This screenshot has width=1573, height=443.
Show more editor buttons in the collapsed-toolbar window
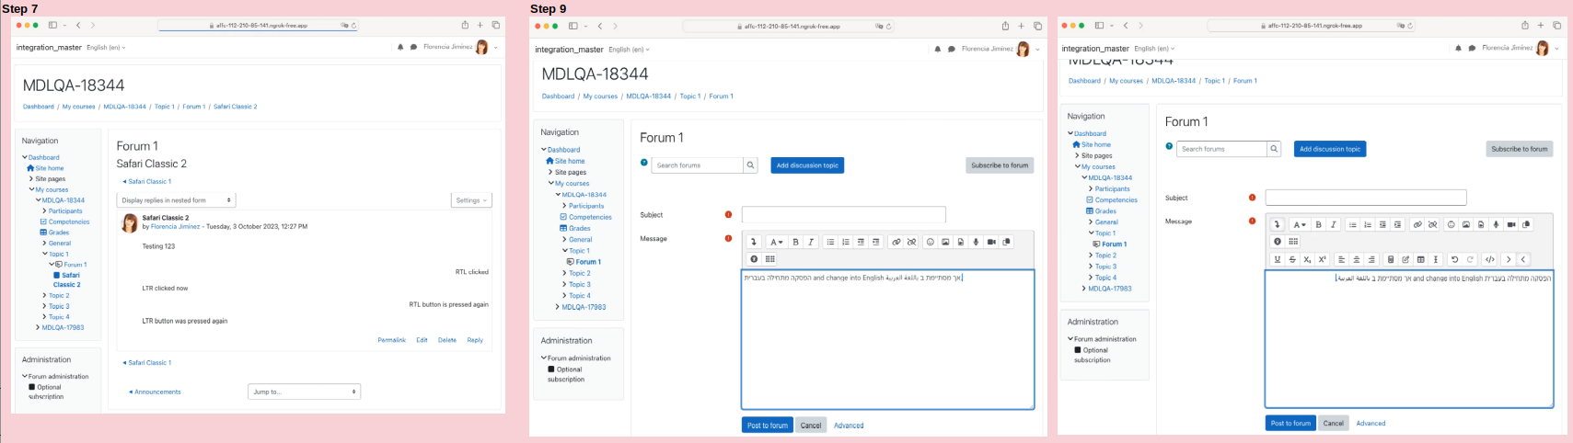point(753,242)
